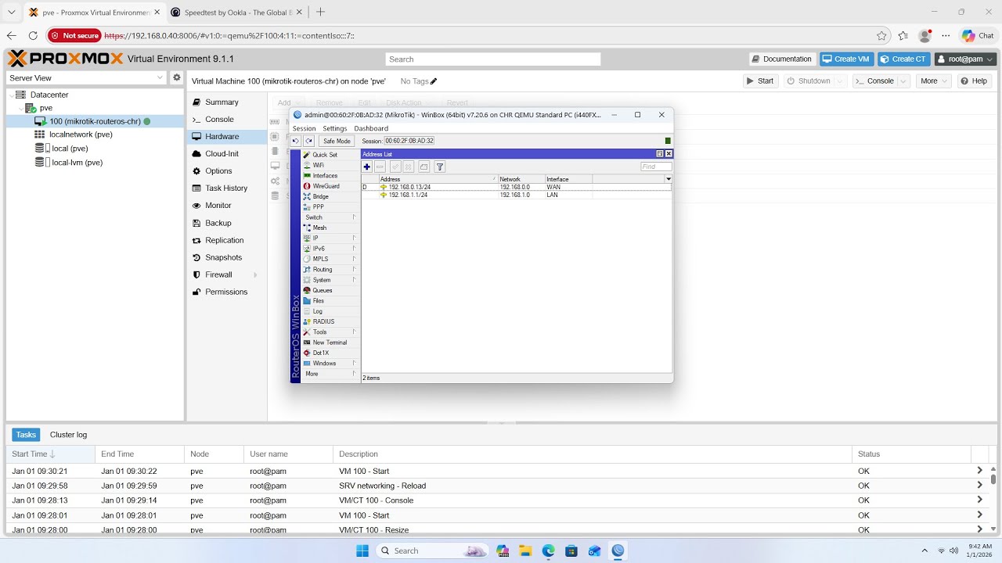Open Log in the WinBox sidebar
This screenshot has height=563, width=1002.
click(317, 311)
